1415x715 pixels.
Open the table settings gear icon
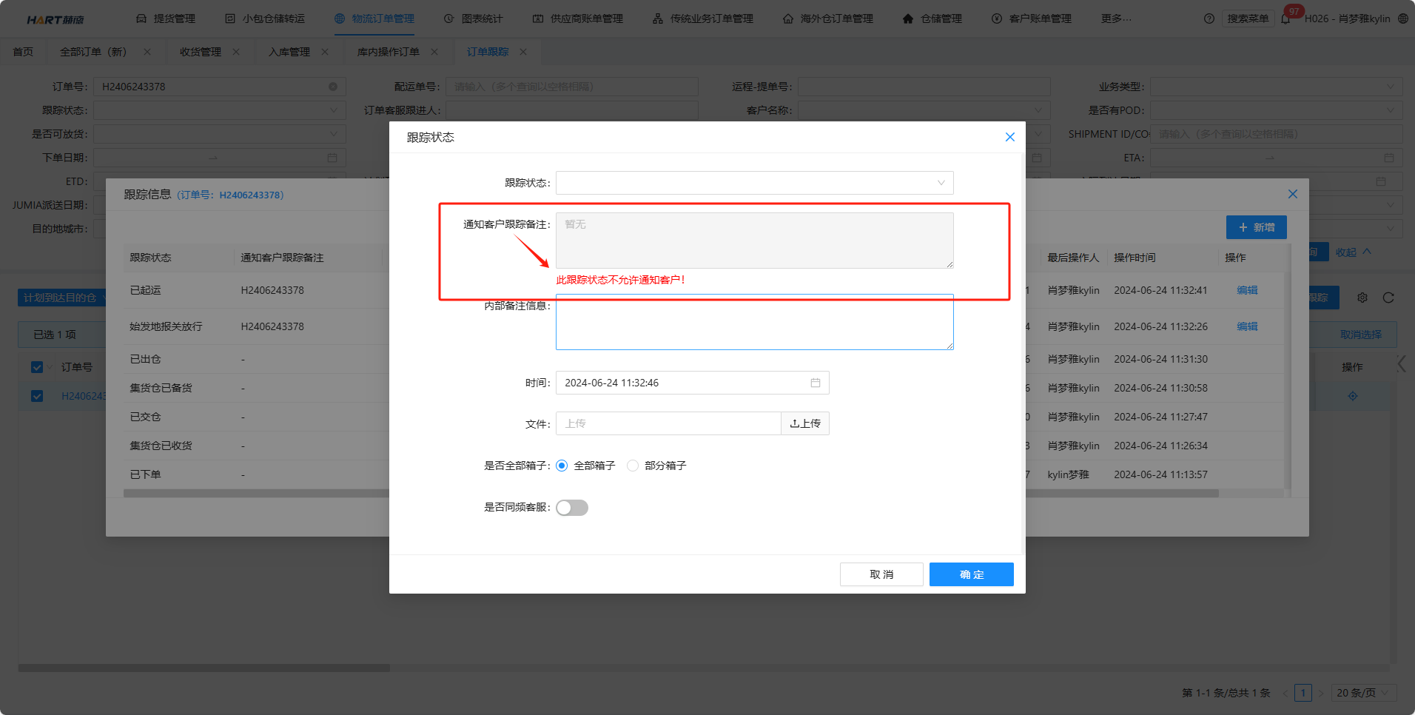tap(1362, 298)
